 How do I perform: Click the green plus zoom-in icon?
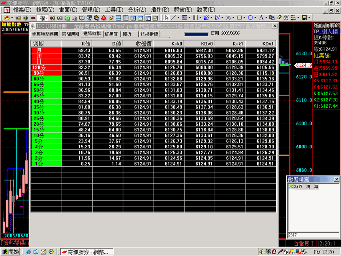click(x=26, y=18)
